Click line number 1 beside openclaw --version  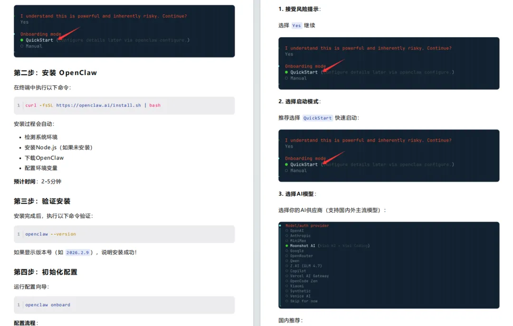click(x=19, y=234)
